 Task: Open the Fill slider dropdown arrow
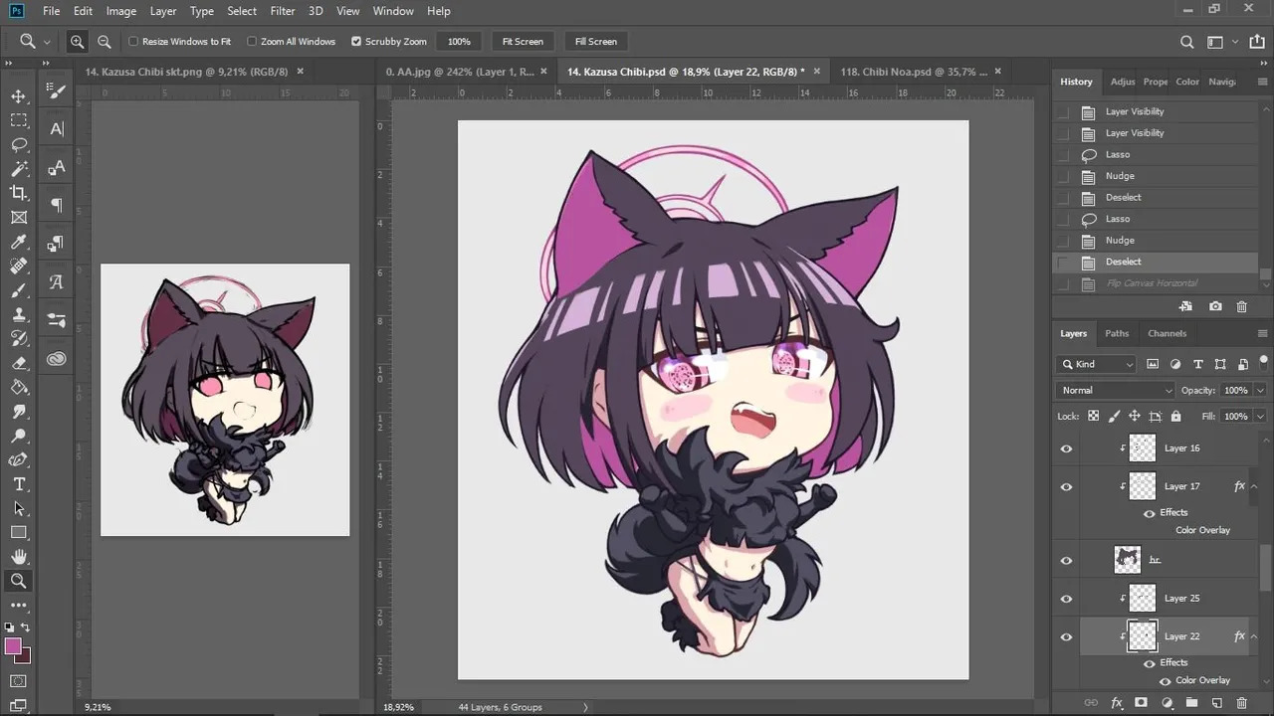1260,416
